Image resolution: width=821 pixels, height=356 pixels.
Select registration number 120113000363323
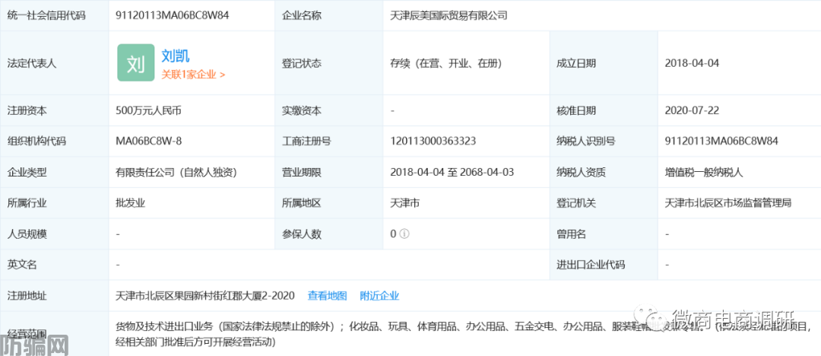433,141
